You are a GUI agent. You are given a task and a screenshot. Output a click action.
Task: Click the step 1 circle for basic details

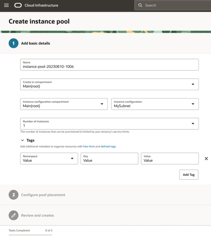13,43
